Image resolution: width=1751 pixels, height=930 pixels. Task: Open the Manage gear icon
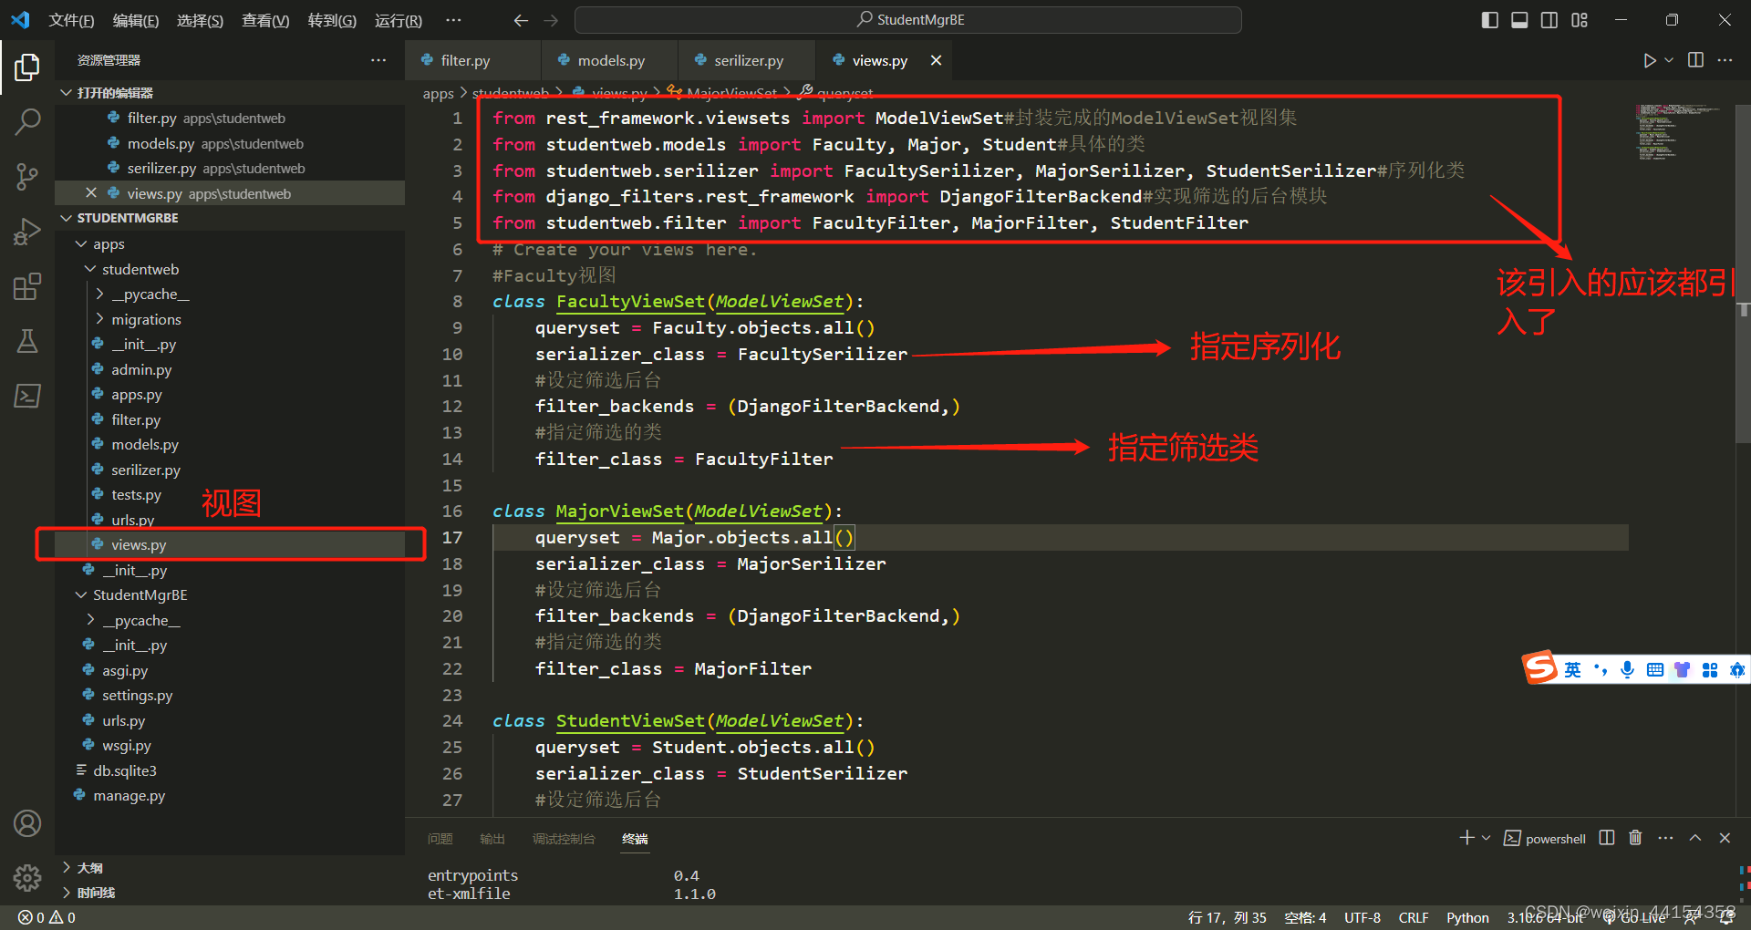point(27,878)
